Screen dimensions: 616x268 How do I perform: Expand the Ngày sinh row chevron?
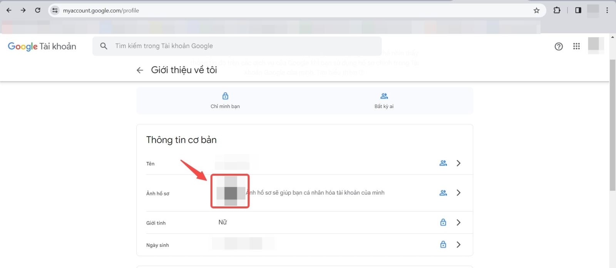(x=458, y=244)
